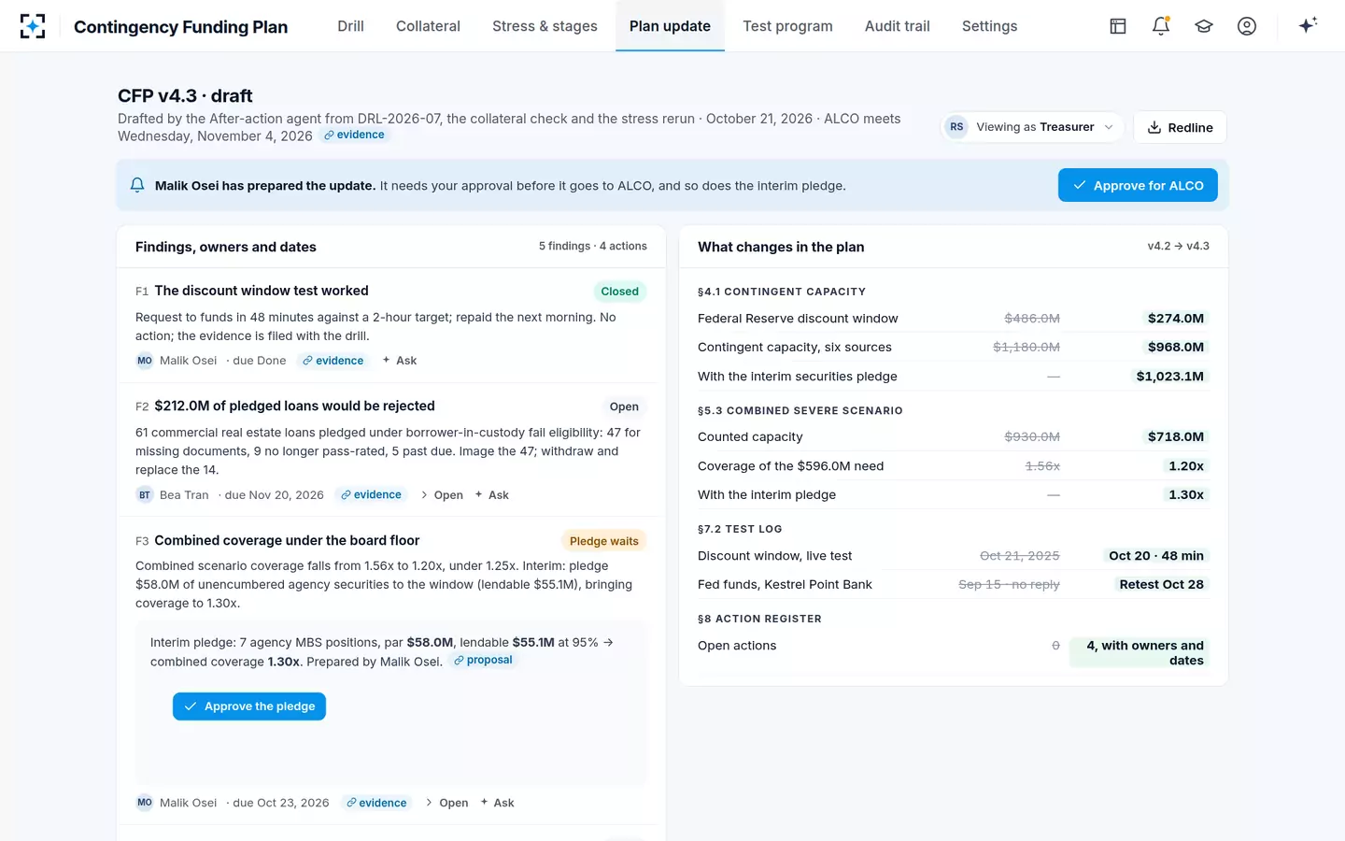Switch to the Collateral tab

(x=428, y=26)
